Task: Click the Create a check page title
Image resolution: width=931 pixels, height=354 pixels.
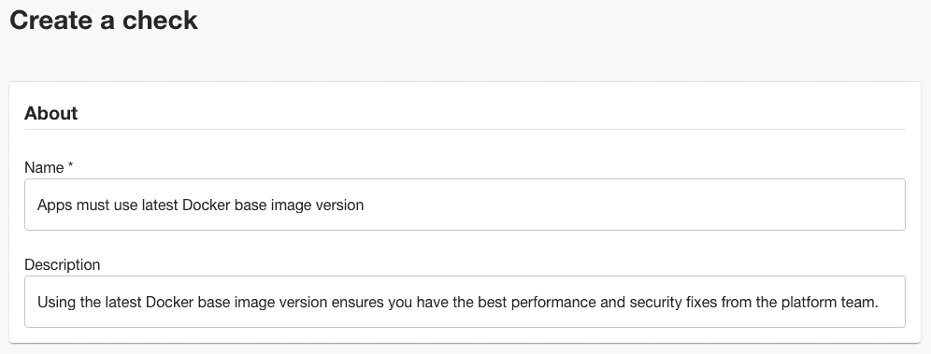Action: click(104, 21)
